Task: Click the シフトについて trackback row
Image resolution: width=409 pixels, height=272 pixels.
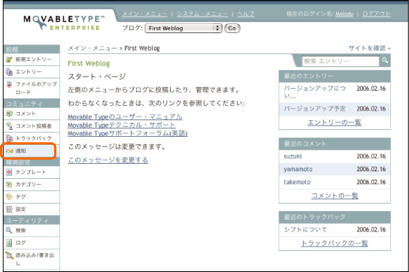Action: 335,229
